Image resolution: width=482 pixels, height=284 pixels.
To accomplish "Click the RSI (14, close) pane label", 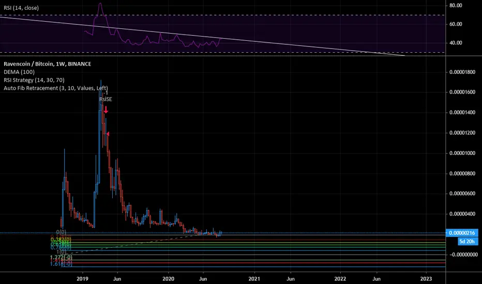I will pyautogui.click(x=21, y=8).
